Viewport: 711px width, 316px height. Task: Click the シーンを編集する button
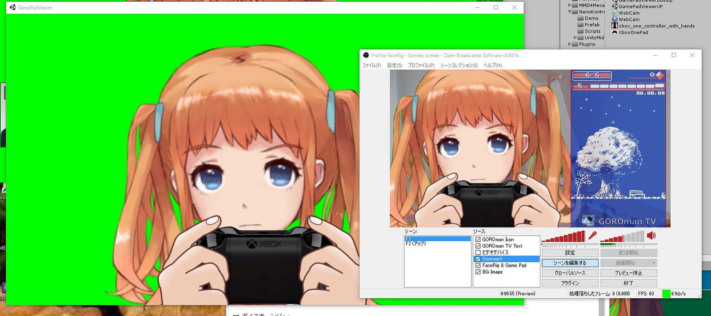click(570, 263)
